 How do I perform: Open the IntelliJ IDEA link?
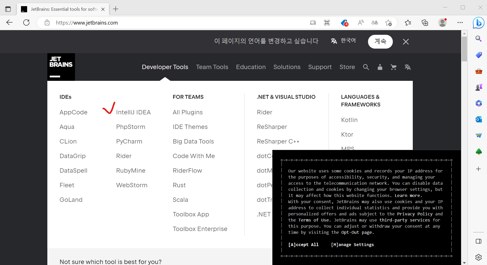(x=133, y=112)
